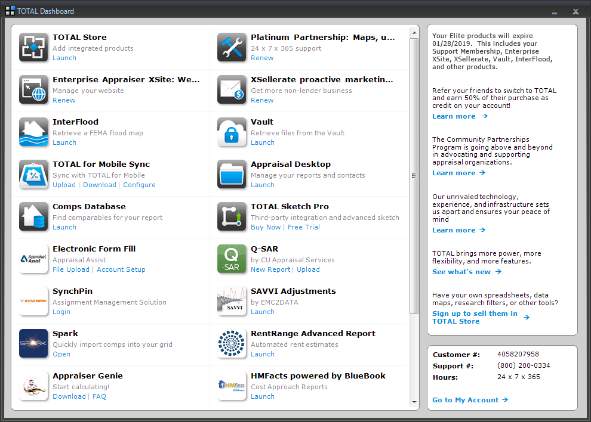This screenshot has width=591, height=422.
Task: Renew the Platinum Partnership
Action: coord(262,58)
